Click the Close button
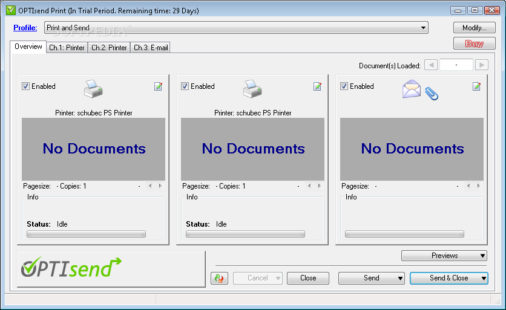Screen dimensions: 506x310 [x=308, y=278]
